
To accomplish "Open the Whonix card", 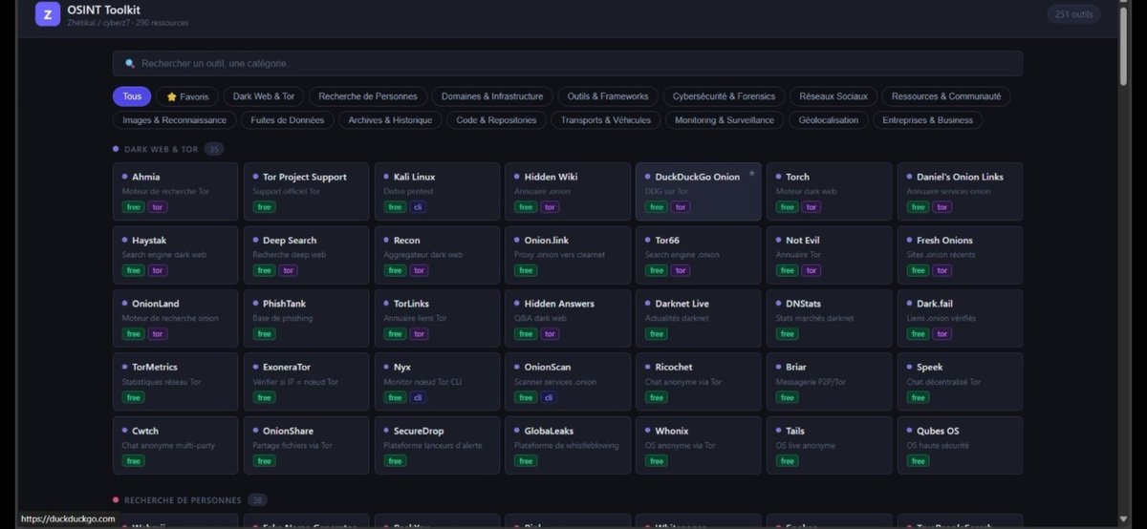I will (699, 445).
